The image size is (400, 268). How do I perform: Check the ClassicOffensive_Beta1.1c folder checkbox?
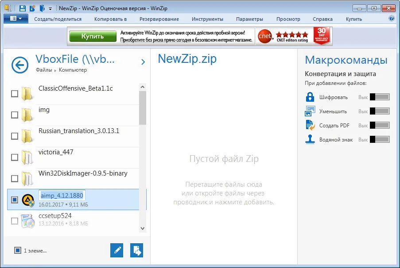tap(15, 93)
